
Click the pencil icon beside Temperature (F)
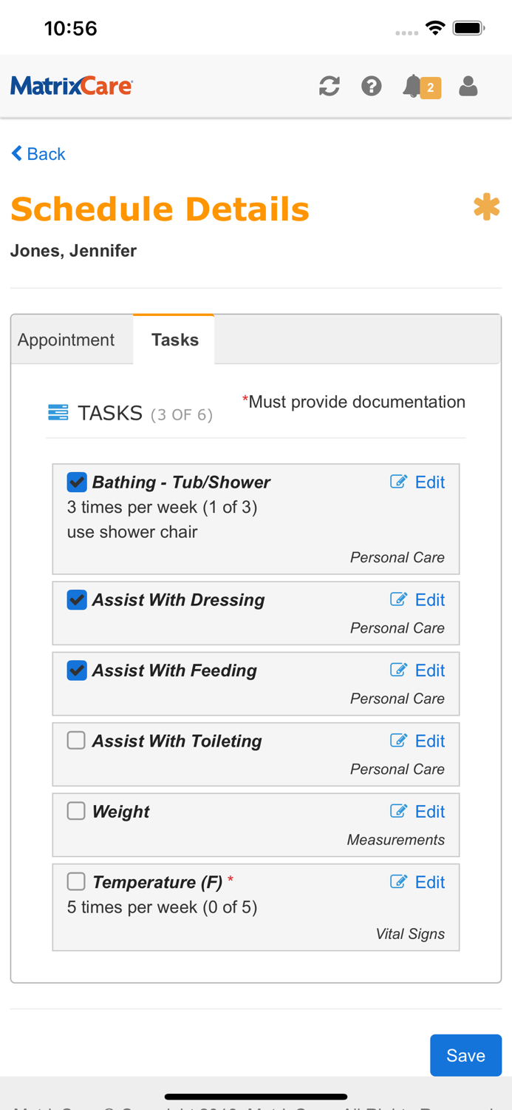[398, 881]
